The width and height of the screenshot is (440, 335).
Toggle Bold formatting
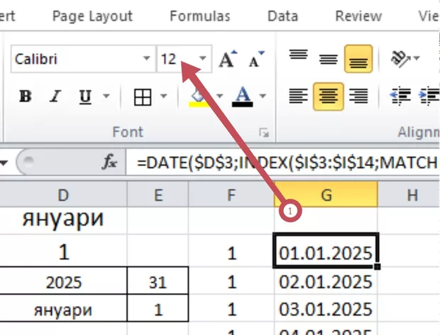[26, 97]
